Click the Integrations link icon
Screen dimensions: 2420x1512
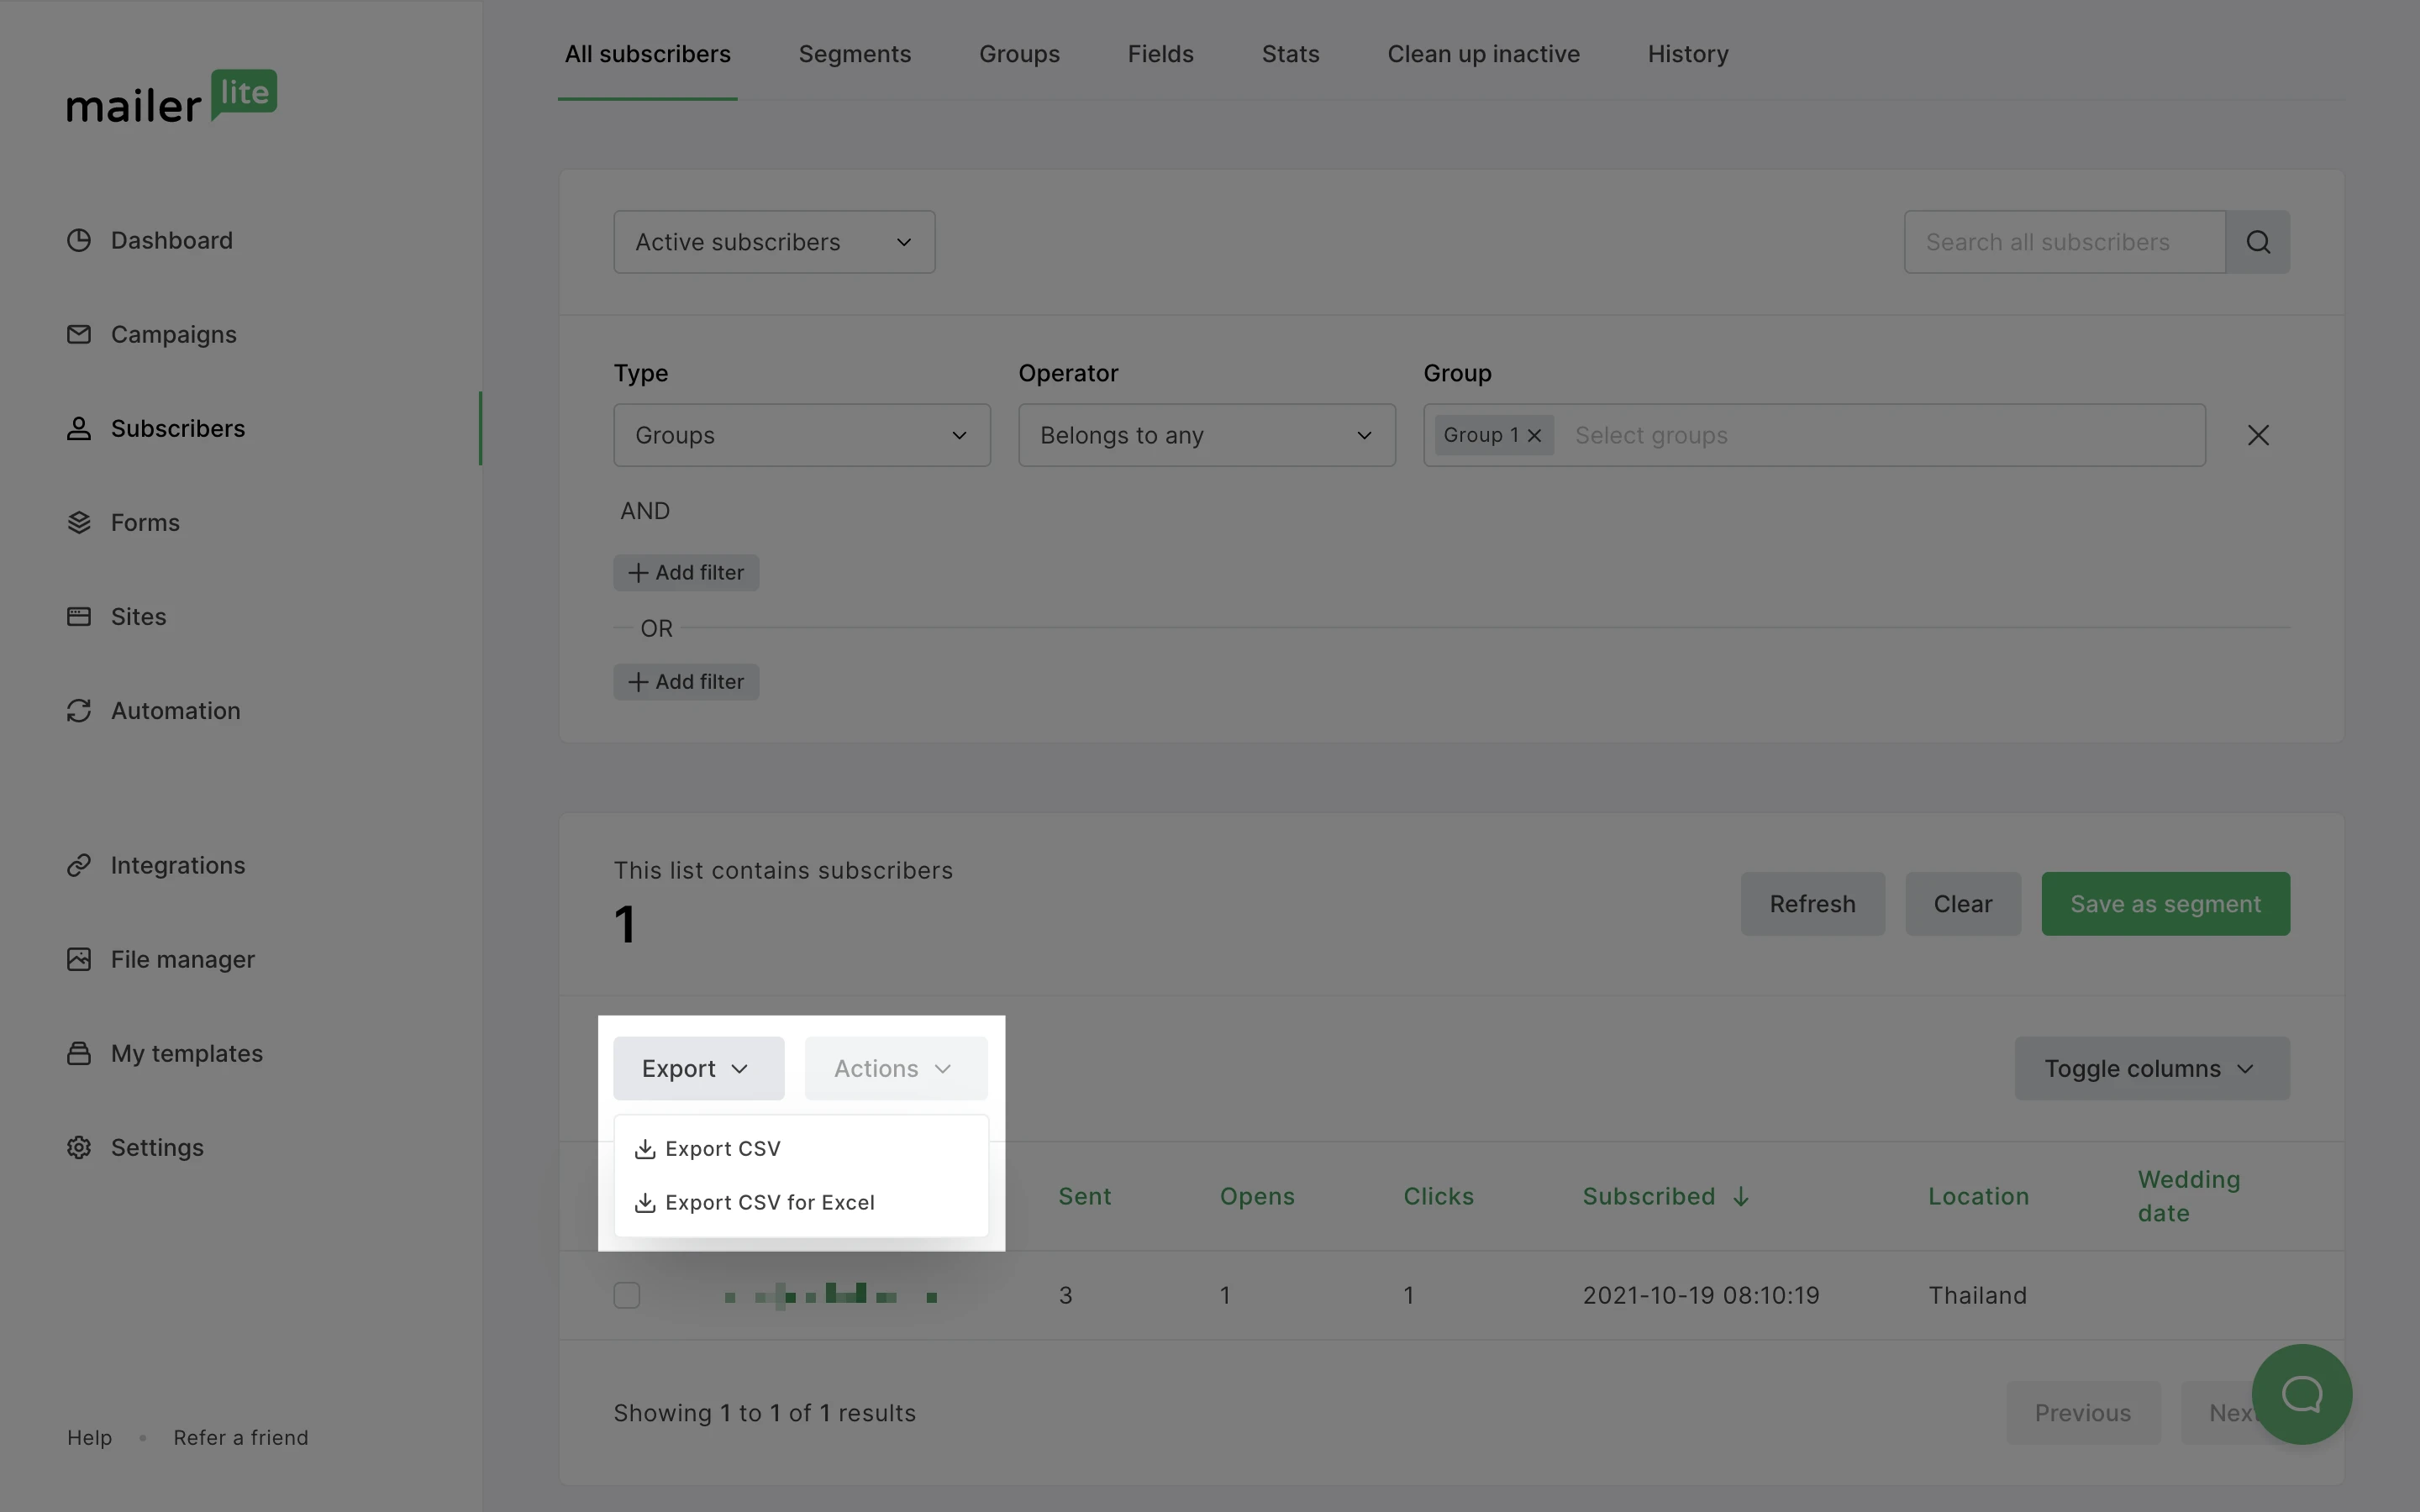tap(79, 865)
